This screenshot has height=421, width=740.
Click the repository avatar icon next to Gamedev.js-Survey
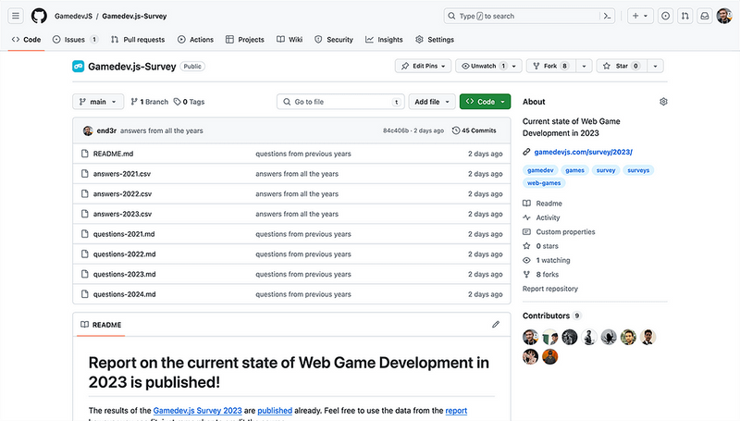(x=79, y=67)
